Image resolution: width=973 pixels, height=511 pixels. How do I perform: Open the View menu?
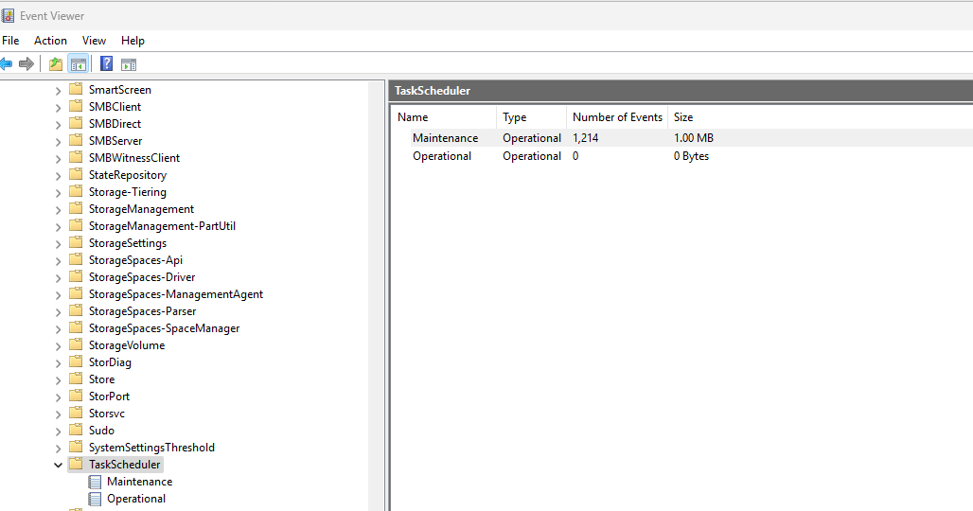click(x=94, y=41)
